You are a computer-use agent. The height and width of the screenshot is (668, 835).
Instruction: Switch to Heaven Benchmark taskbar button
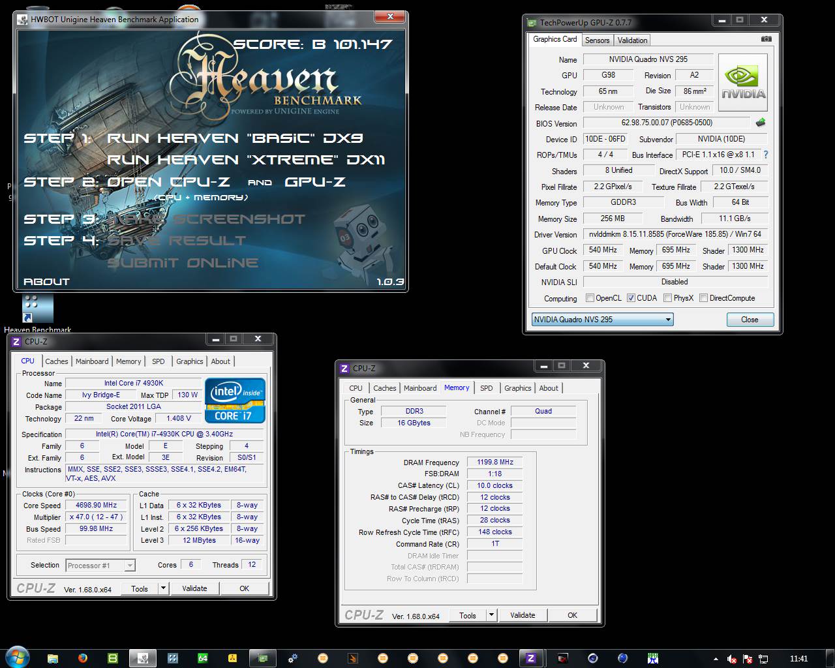143,658
